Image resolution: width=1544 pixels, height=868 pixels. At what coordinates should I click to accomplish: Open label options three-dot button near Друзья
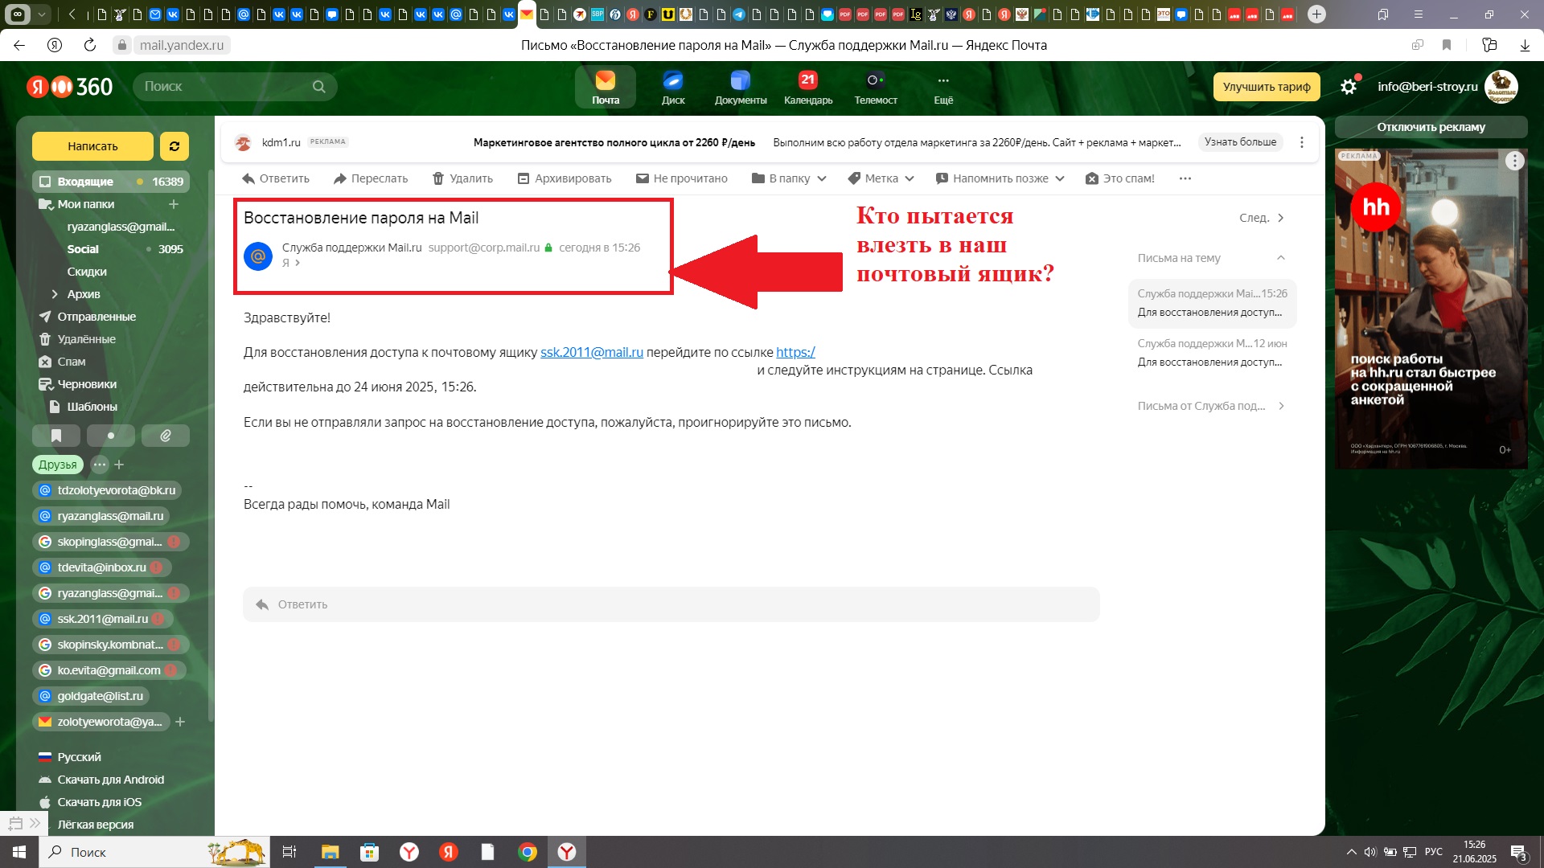click(x=100, y=465)
